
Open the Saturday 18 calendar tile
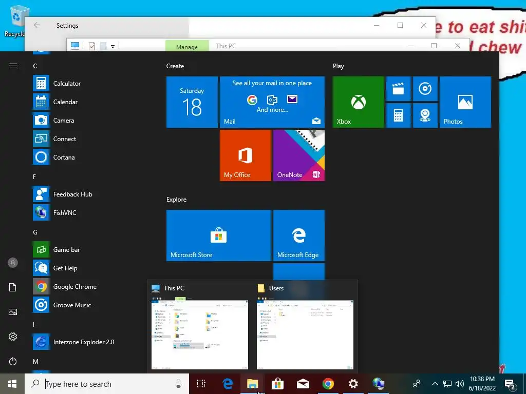click(x=192, y=102)
